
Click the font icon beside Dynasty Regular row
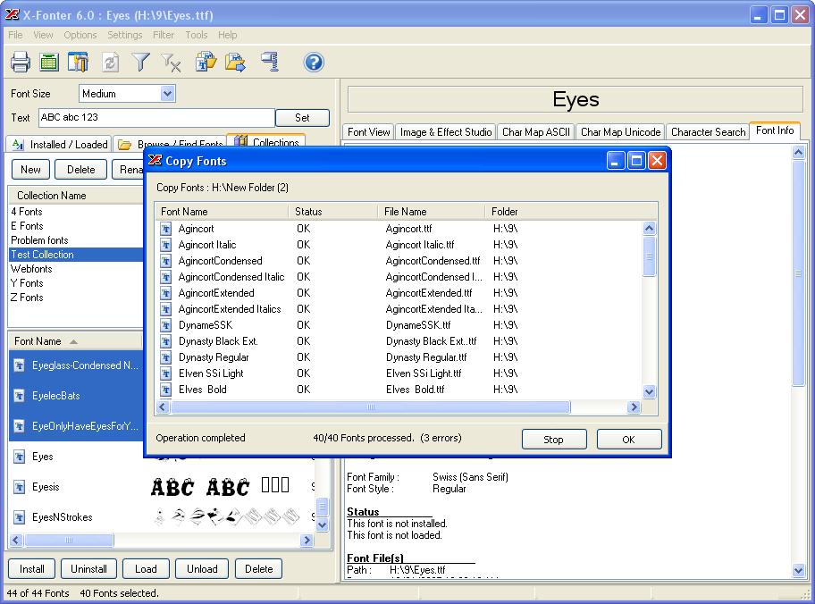[166, 357]
